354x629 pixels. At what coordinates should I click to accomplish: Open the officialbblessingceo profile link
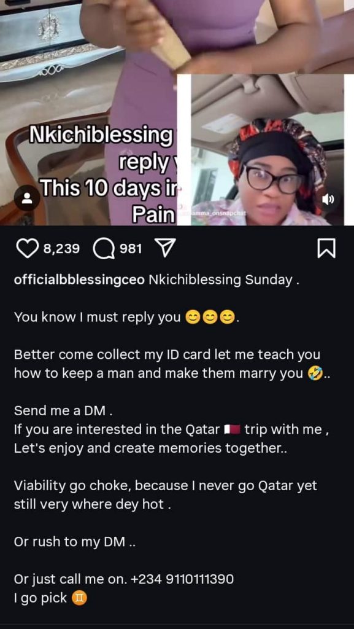[79, 280]
